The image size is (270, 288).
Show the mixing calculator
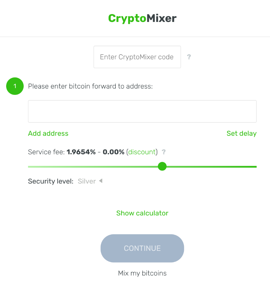pos(142,213)
